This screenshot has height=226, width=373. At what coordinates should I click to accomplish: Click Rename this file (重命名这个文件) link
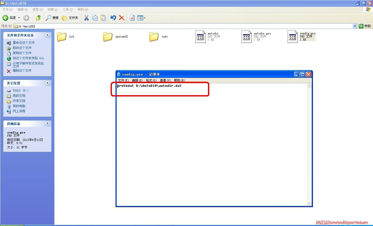point(24,43)
